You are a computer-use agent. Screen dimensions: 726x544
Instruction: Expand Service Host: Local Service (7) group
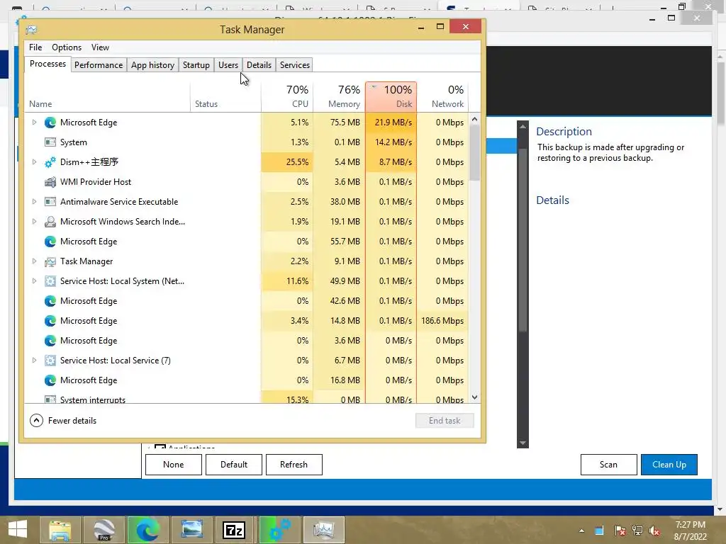[34, 361]
